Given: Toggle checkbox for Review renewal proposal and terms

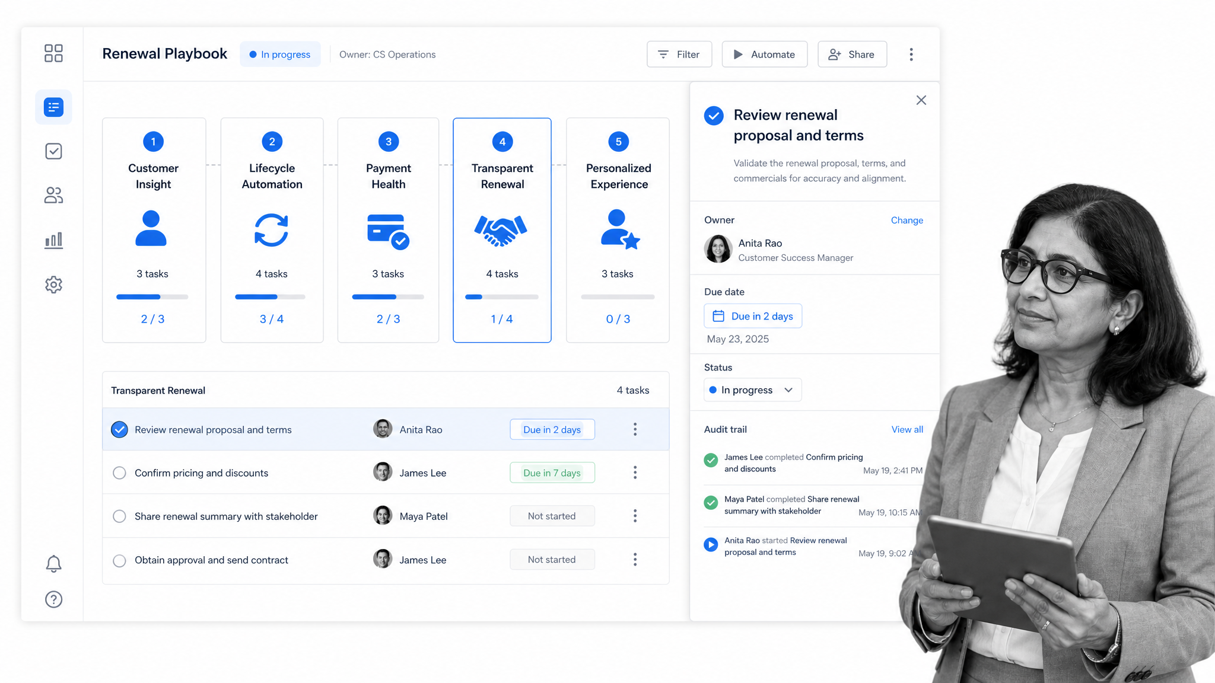Looking at the screenshot, I should 119,429.
